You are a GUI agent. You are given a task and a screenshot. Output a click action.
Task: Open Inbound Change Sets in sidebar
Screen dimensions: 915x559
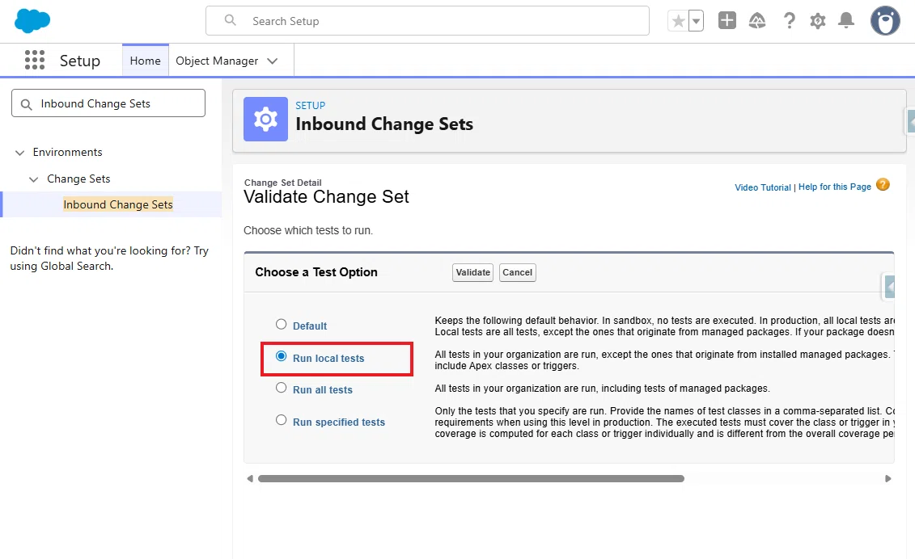(118, 204)
